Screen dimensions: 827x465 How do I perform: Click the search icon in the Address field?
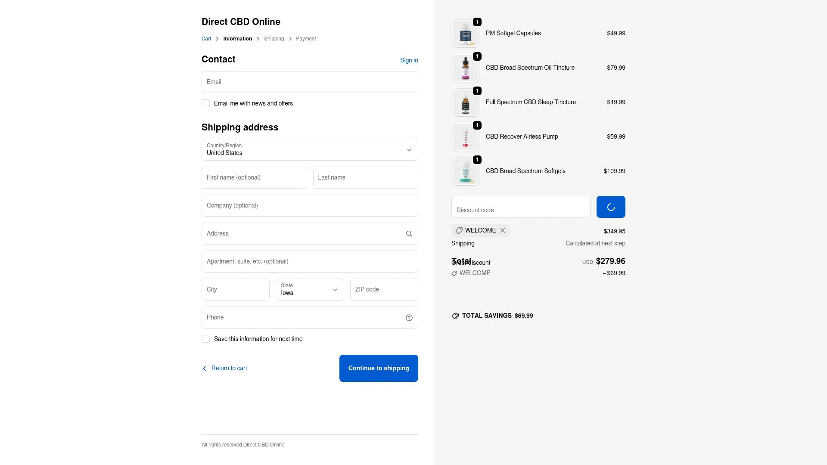coord(409,233)
